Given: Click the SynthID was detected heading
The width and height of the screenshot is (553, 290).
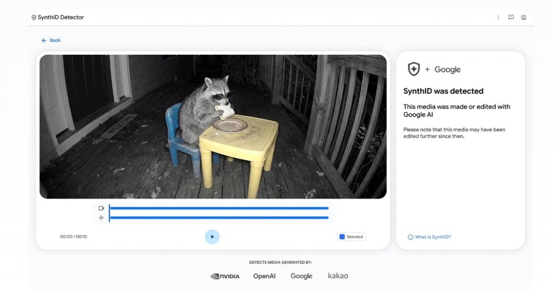Looking at the screenshot, I should (x=443, y=91).
